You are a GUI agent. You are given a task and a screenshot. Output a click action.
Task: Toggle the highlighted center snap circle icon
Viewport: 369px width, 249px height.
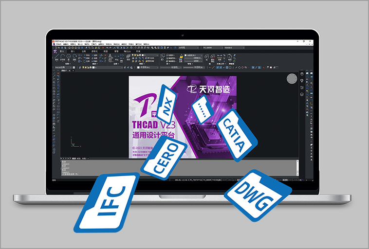(x=227, y=68)
